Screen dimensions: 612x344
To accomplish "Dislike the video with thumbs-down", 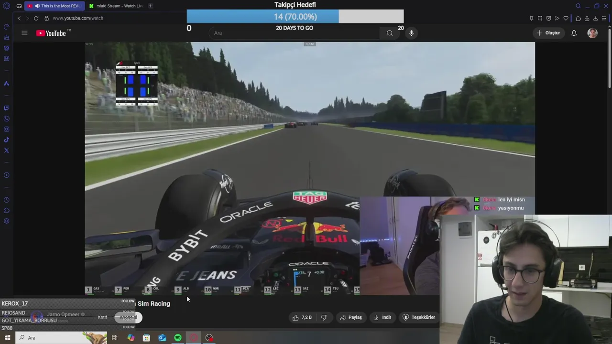I will (x=324, y=317).
